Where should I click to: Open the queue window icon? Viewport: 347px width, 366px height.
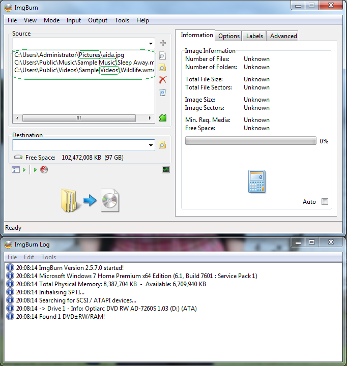point(16,170)
